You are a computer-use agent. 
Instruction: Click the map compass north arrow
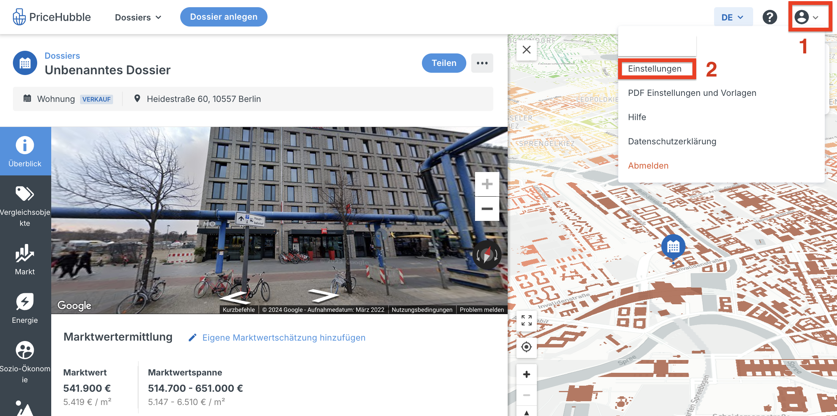point(527,412)
